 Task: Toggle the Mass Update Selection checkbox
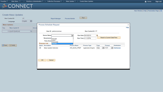tap(40, 48)
